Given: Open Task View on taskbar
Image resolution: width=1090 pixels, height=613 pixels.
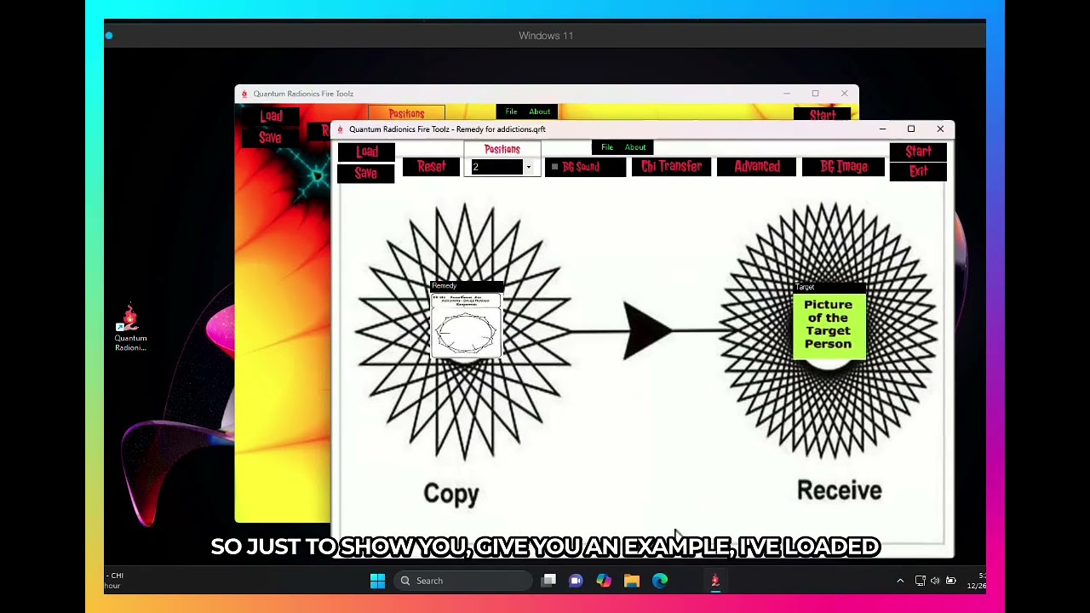Looking at the screenshot, I should coord(549,581).
